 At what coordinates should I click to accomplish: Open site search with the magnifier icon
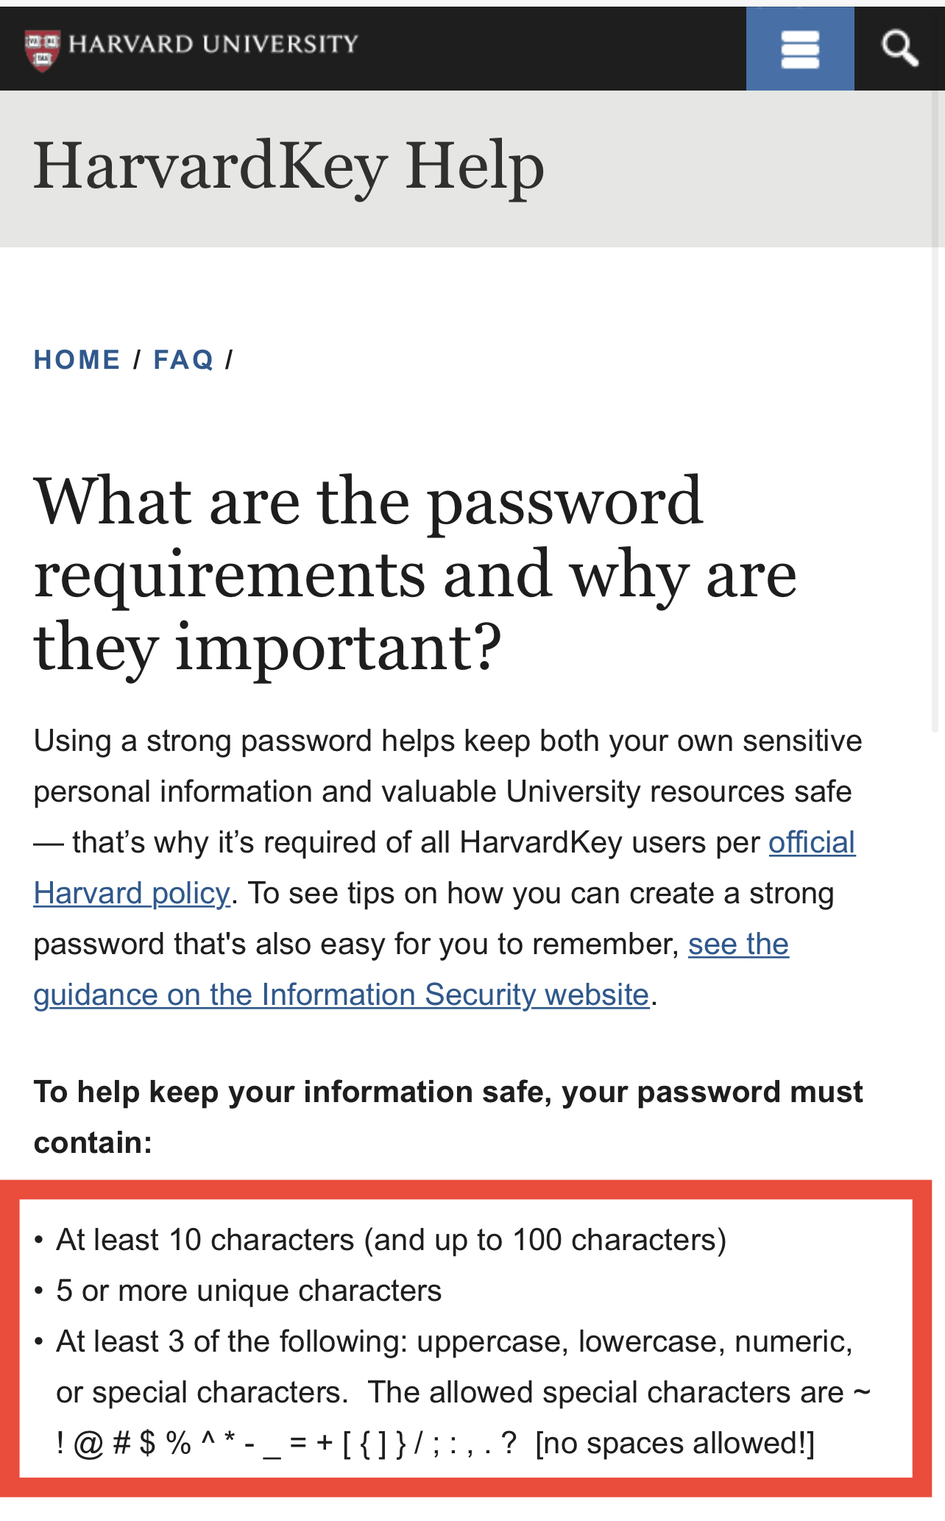click(899, 49)
